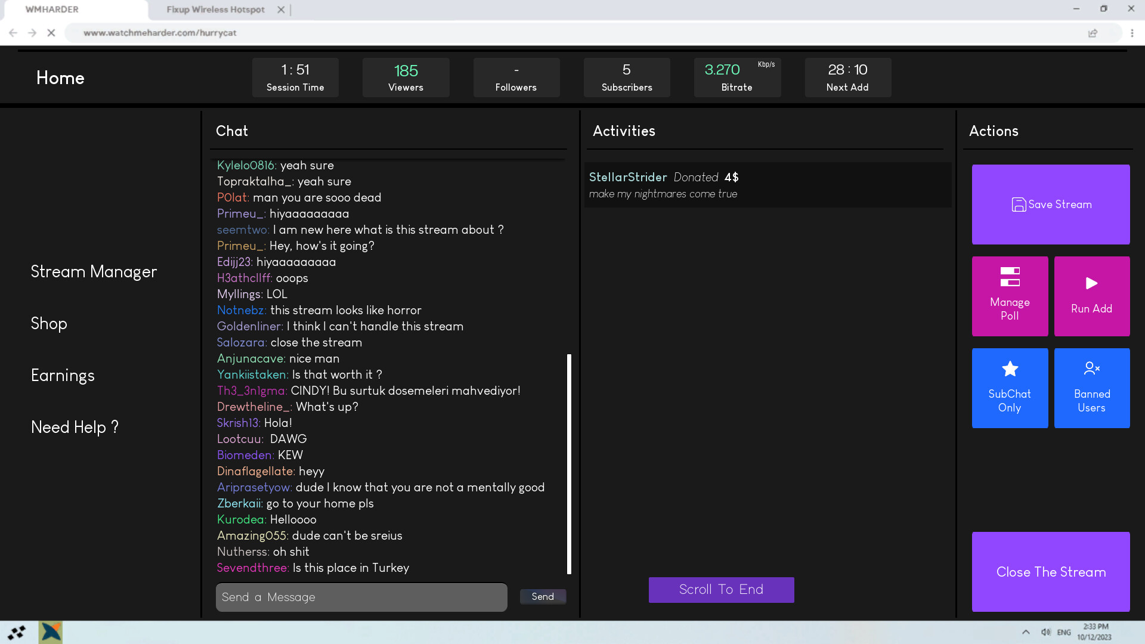Expand the Actions panel options

[x=994, y=131]
